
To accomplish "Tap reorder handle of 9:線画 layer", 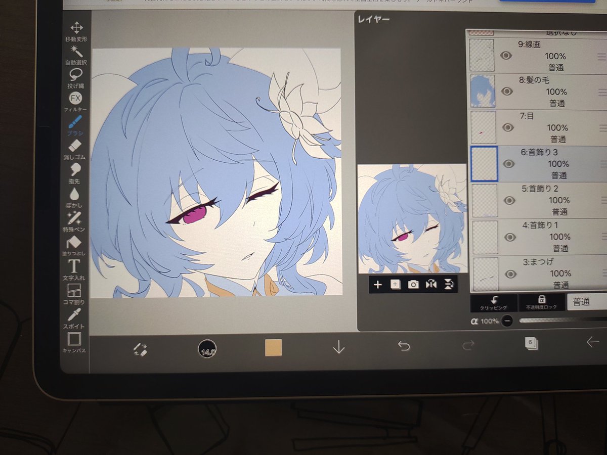I will coord(602,56).
